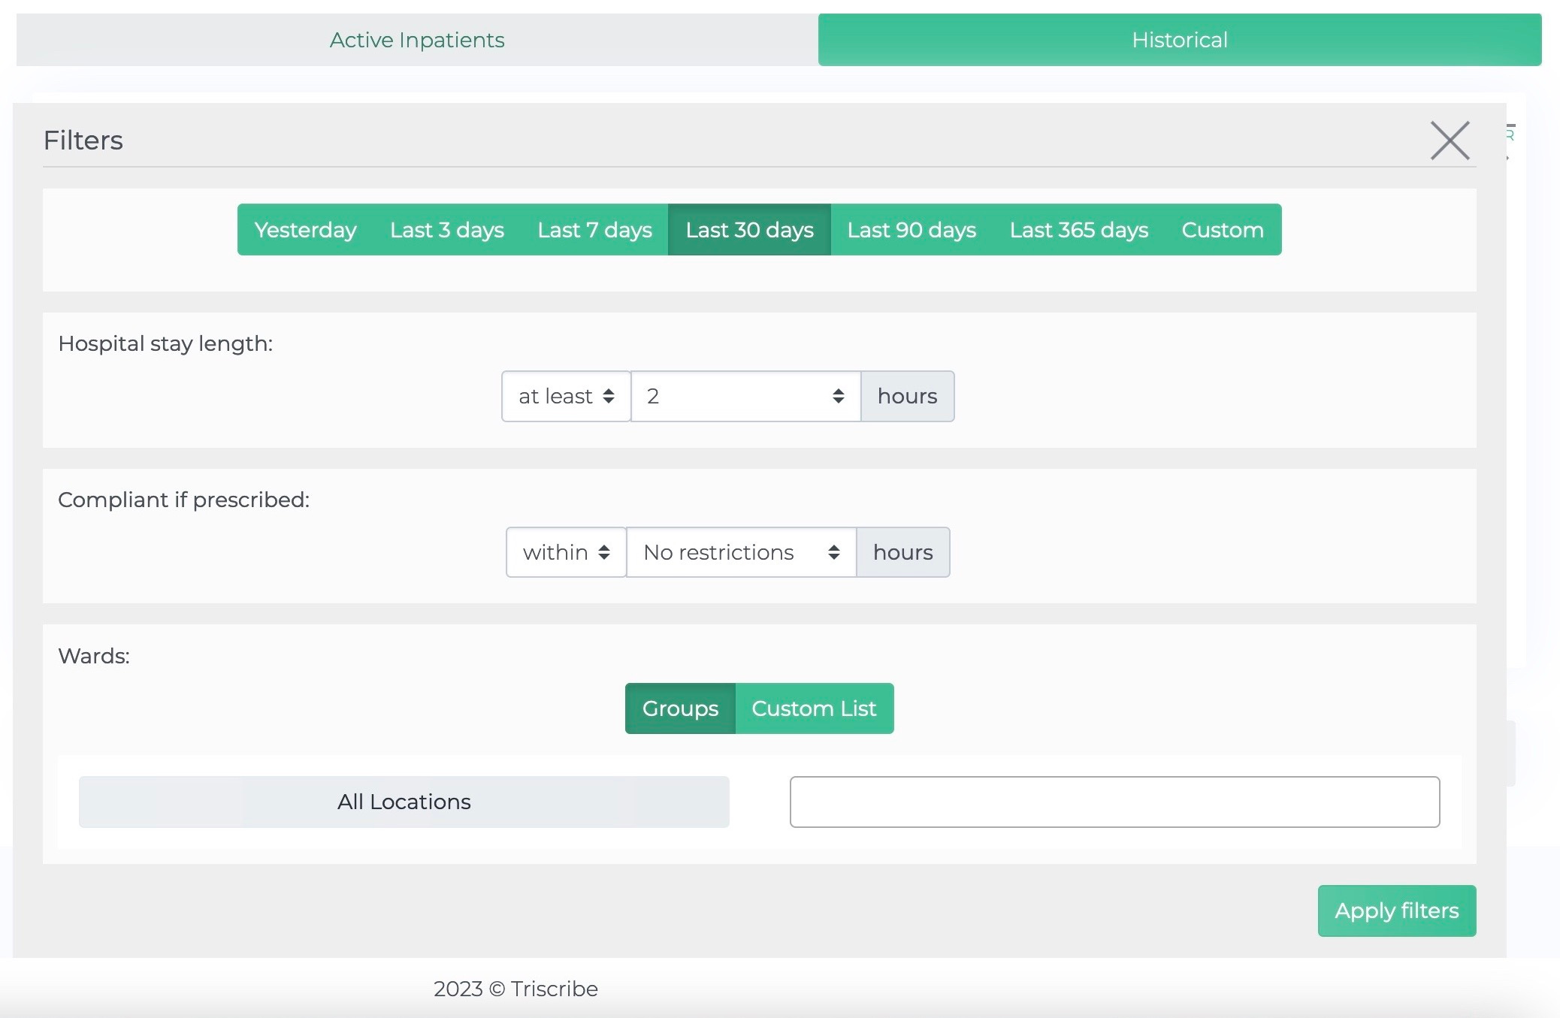
Task: Select the Last 90 days range
Action: point(912,230)
